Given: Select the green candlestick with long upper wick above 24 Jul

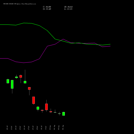Looking at the screenshot, I should tap(25, 82).
